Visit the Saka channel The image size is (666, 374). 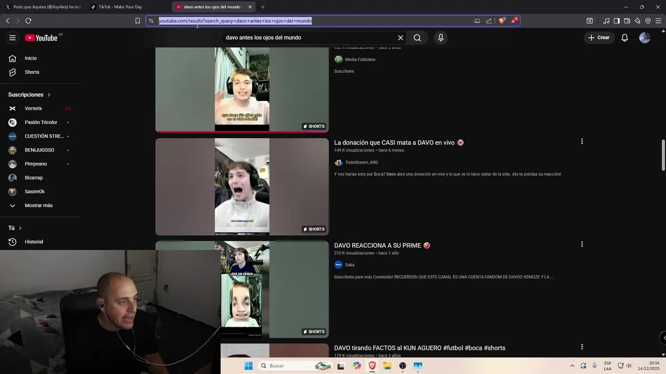tap(350, 265)
